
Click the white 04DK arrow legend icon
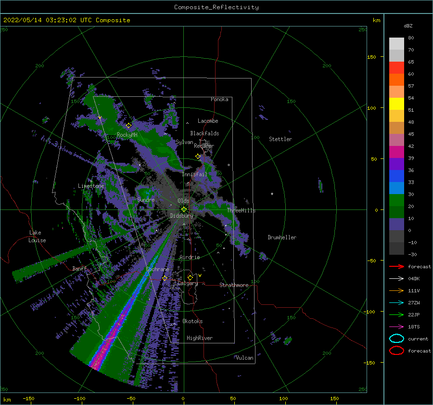[396, 279]
